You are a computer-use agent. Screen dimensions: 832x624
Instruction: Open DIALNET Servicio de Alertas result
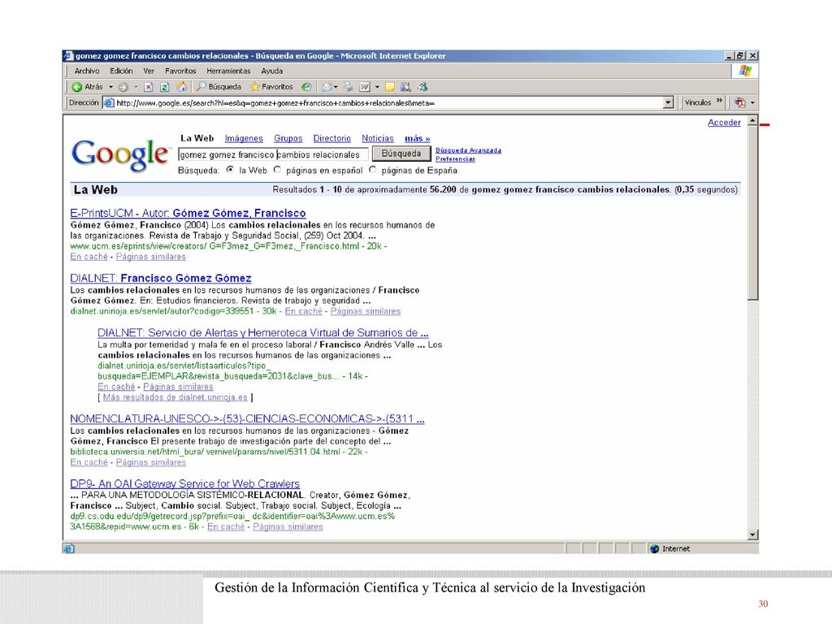262,332
